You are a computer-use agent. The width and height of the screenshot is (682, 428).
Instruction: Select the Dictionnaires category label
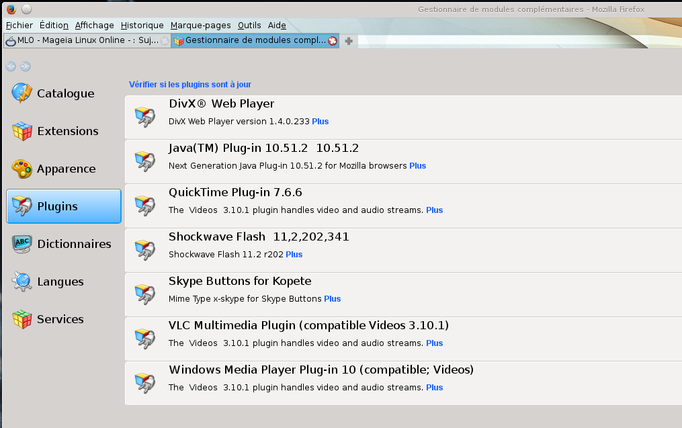[75, 244]
